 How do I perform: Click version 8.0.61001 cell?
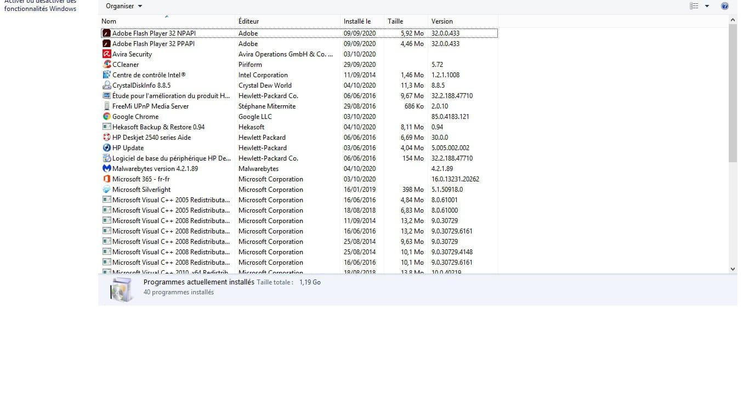[x=444, y=200]
